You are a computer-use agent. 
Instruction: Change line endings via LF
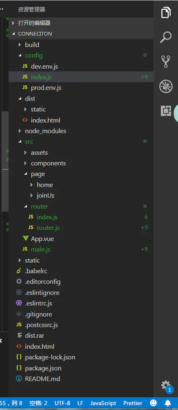(80, 403)
